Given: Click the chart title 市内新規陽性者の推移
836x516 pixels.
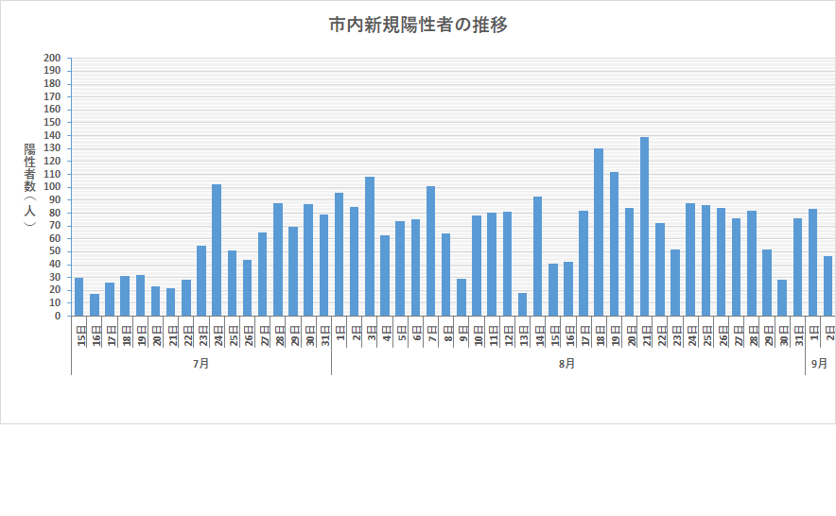Looking at the screenshot, I should [x=418, y=25].
